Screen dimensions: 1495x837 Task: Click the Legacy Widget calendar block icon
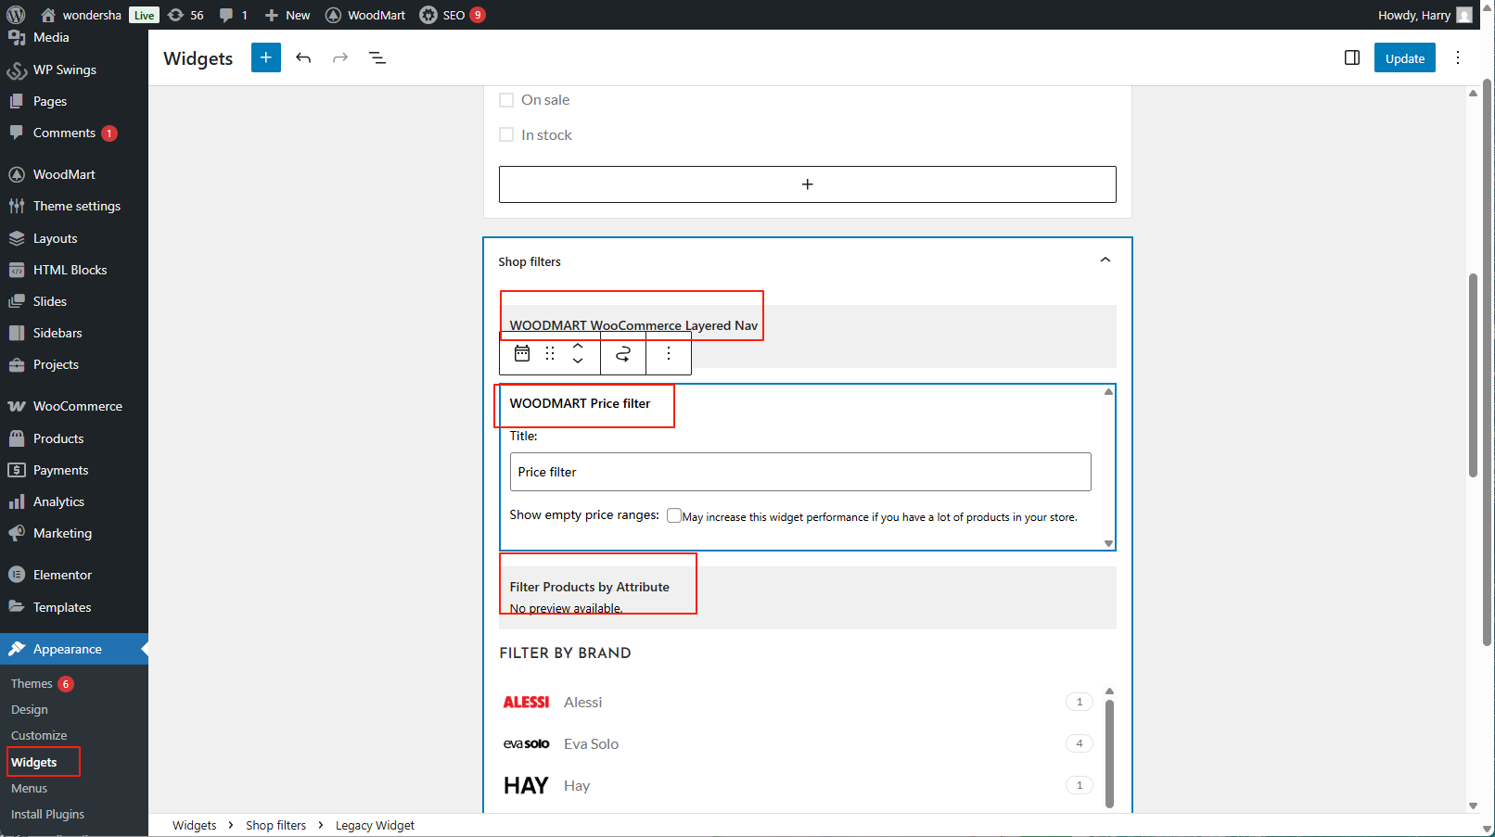point(522,353)
